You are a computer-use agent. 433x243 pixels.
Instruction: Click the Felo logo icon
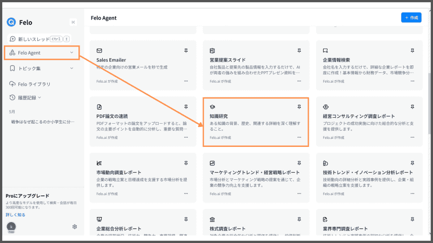coord(11,22)
